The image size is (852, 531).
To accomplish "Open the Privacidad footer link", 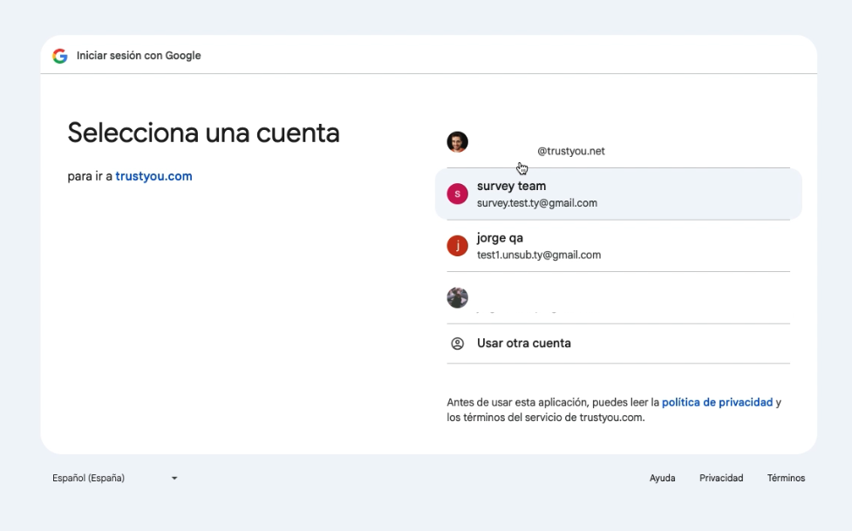I will [x=721, y=479].
